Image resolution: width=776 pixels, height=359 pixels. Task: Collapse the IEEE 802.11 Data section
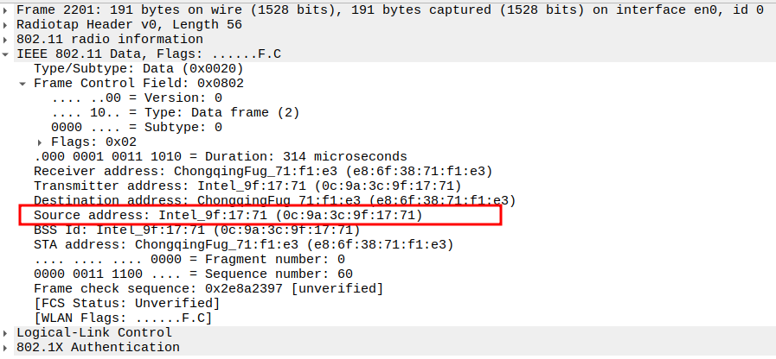(x=7, y=54)
